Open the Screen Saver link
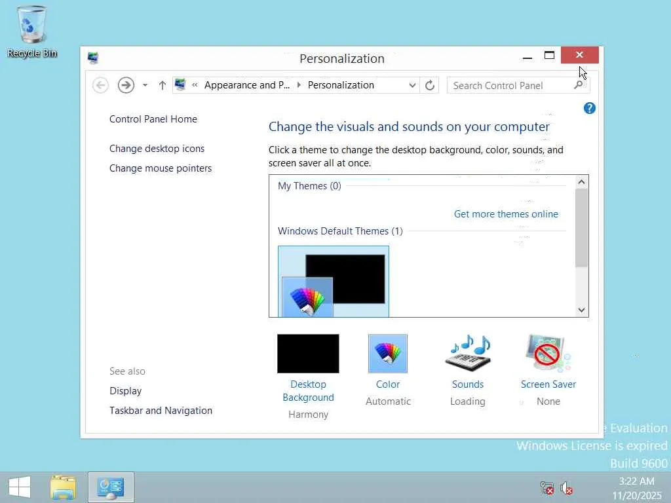Image resolution: width=671 pixels, height=503 pixels. tap(548, 384)
